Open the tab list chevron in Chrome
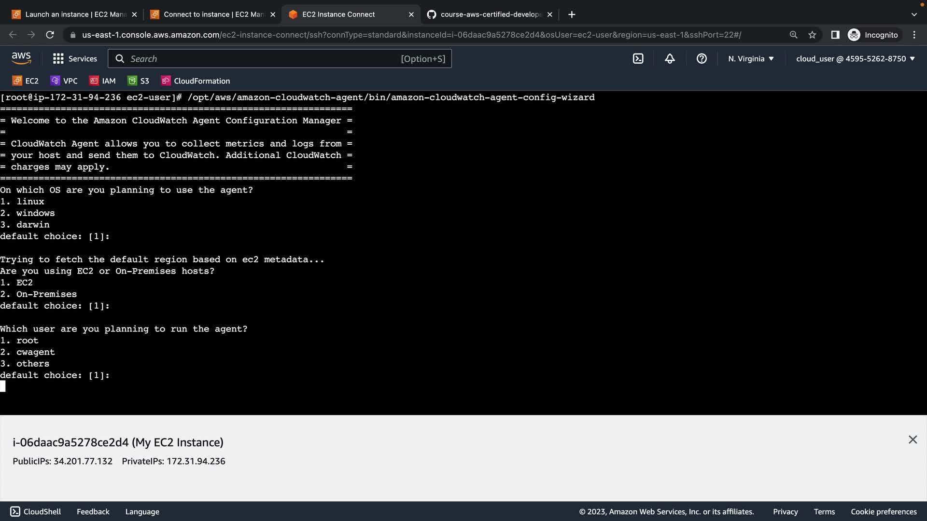The width and height of the screenshot is (927, 521). point(913,14)
